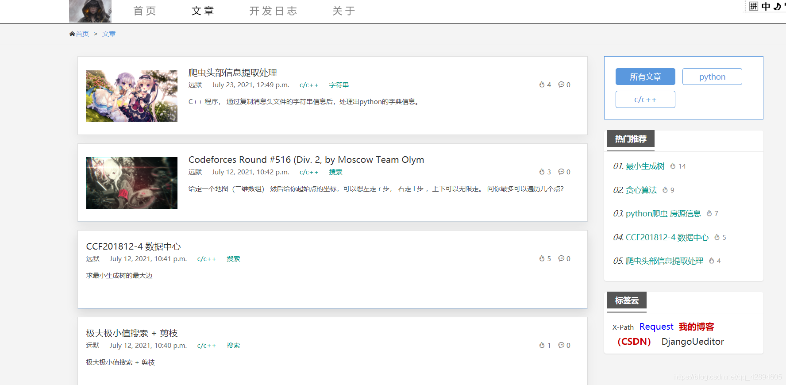Screen dimensions: 786x385
Task: Click author 远默 on 爬虫头部信息提取处理 card
Action: (x=195, y=85)
